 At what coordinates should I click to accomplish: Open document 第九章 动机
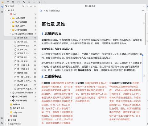pos(22,50)
